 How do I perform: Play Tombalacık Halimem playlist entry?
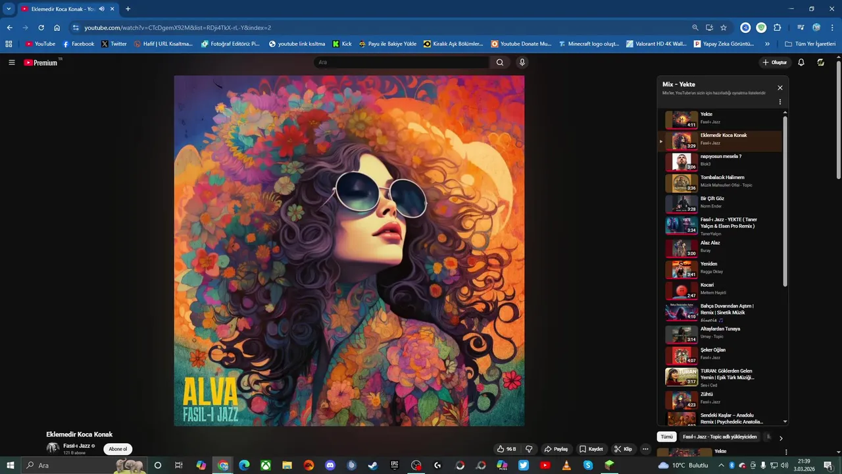(x=720, y=183)
